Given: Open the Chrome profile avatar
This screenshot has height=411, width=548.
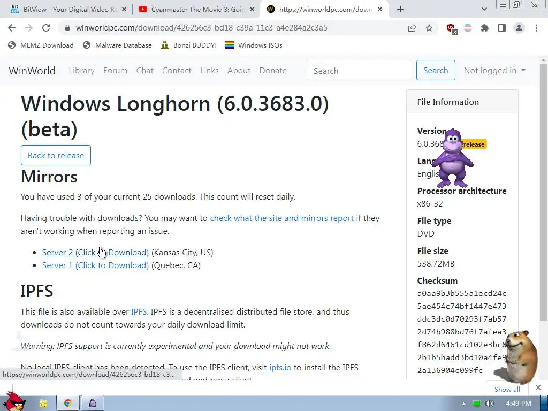Looking at the screenshot, I should click(x=519, y=28).
